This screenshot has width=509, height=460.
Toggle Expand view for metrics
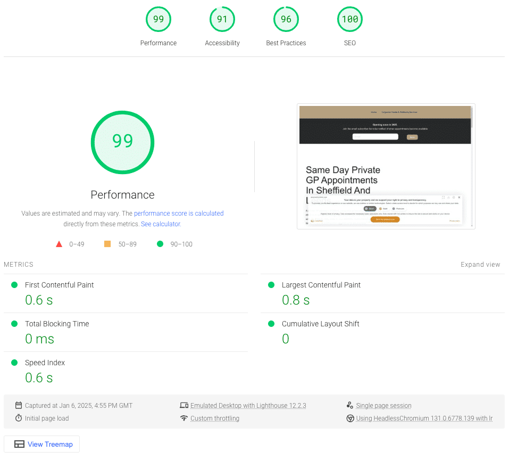480,265
